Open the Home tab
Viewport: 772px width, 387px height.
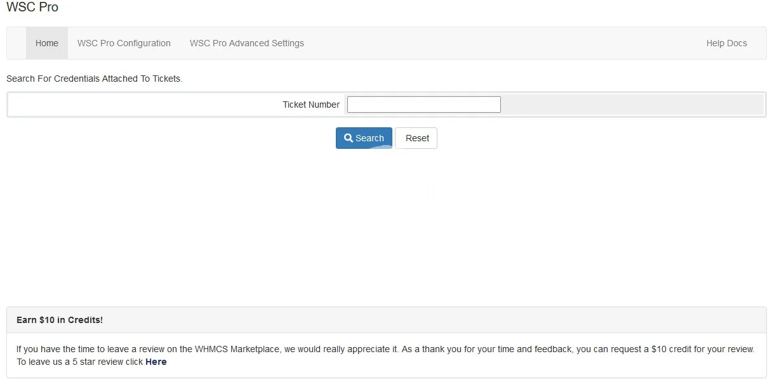point(47,43)
